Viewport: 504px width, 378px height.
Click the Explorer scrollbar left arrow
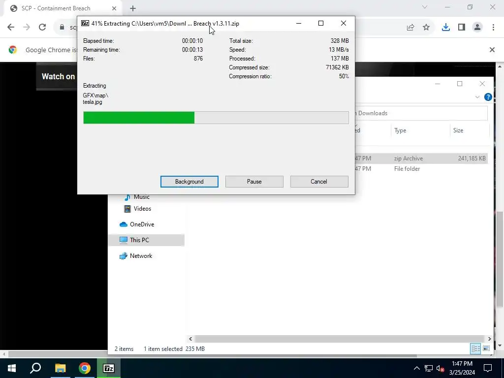[190, 339]
